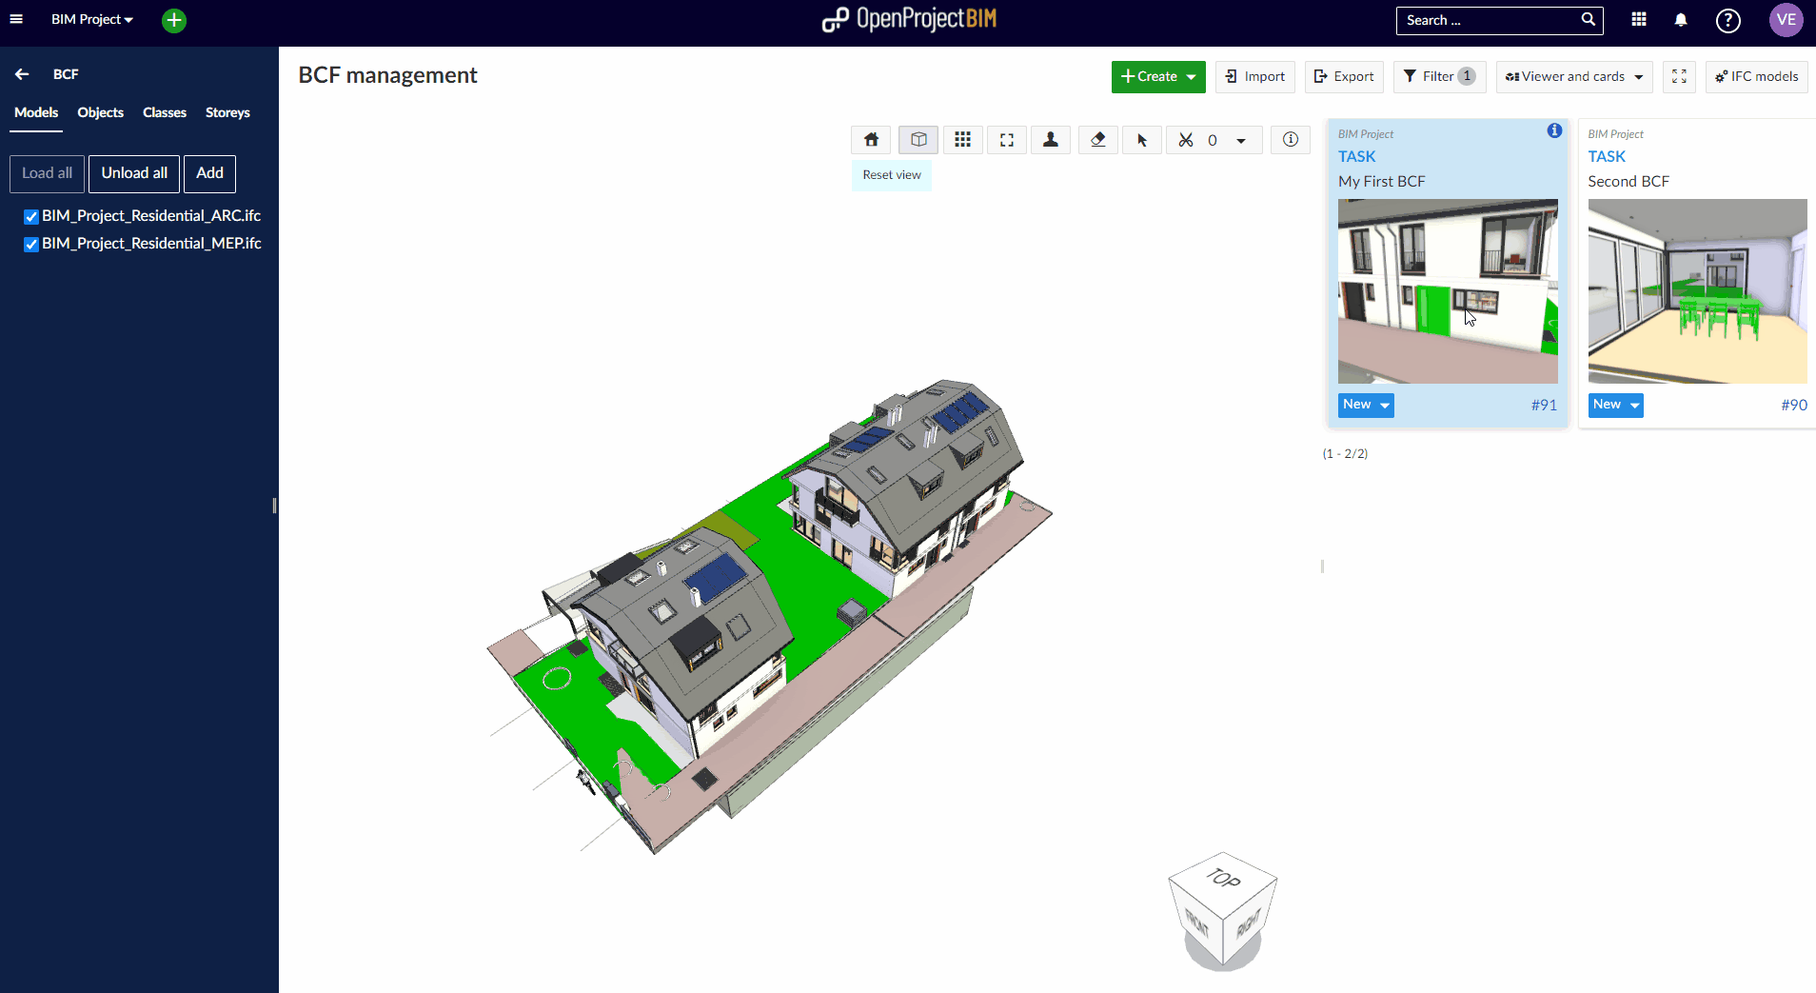Open the Second BCF card thumbnail

pyautogui.click(x=1696, y=291)
